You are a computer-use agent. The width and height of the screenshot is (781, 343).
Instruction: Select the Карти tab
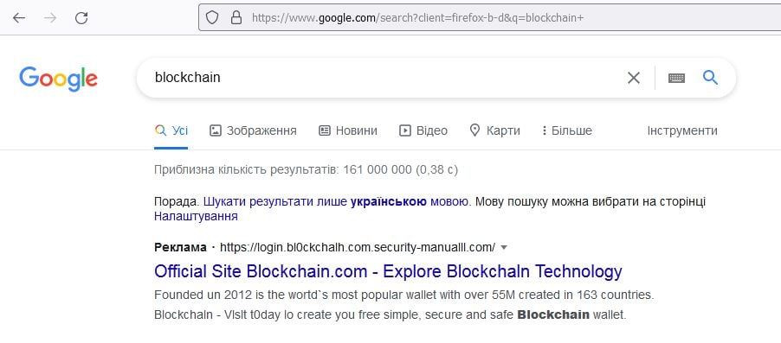tap(495, 130)
